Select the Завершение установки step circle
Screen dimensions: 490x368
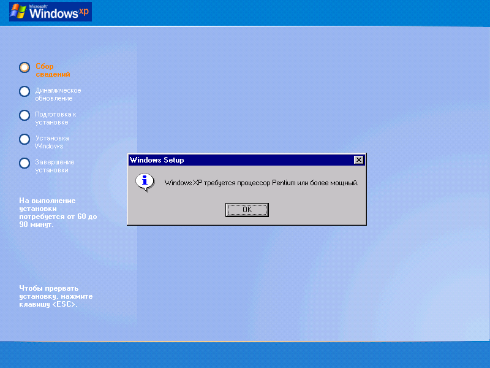[x=24, y=163]
